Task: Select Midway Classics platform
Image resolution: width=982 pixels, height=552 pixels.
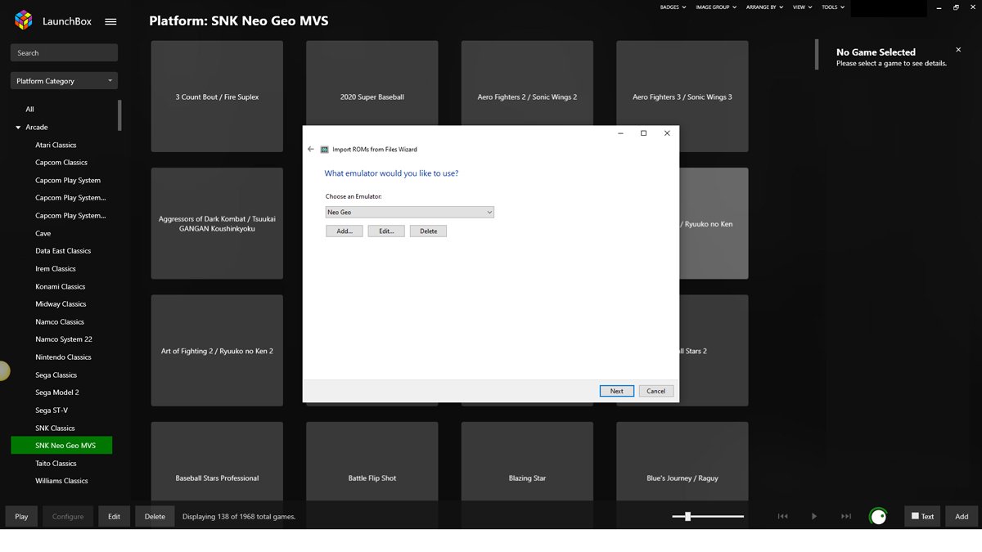Action: tap(61, 304)
